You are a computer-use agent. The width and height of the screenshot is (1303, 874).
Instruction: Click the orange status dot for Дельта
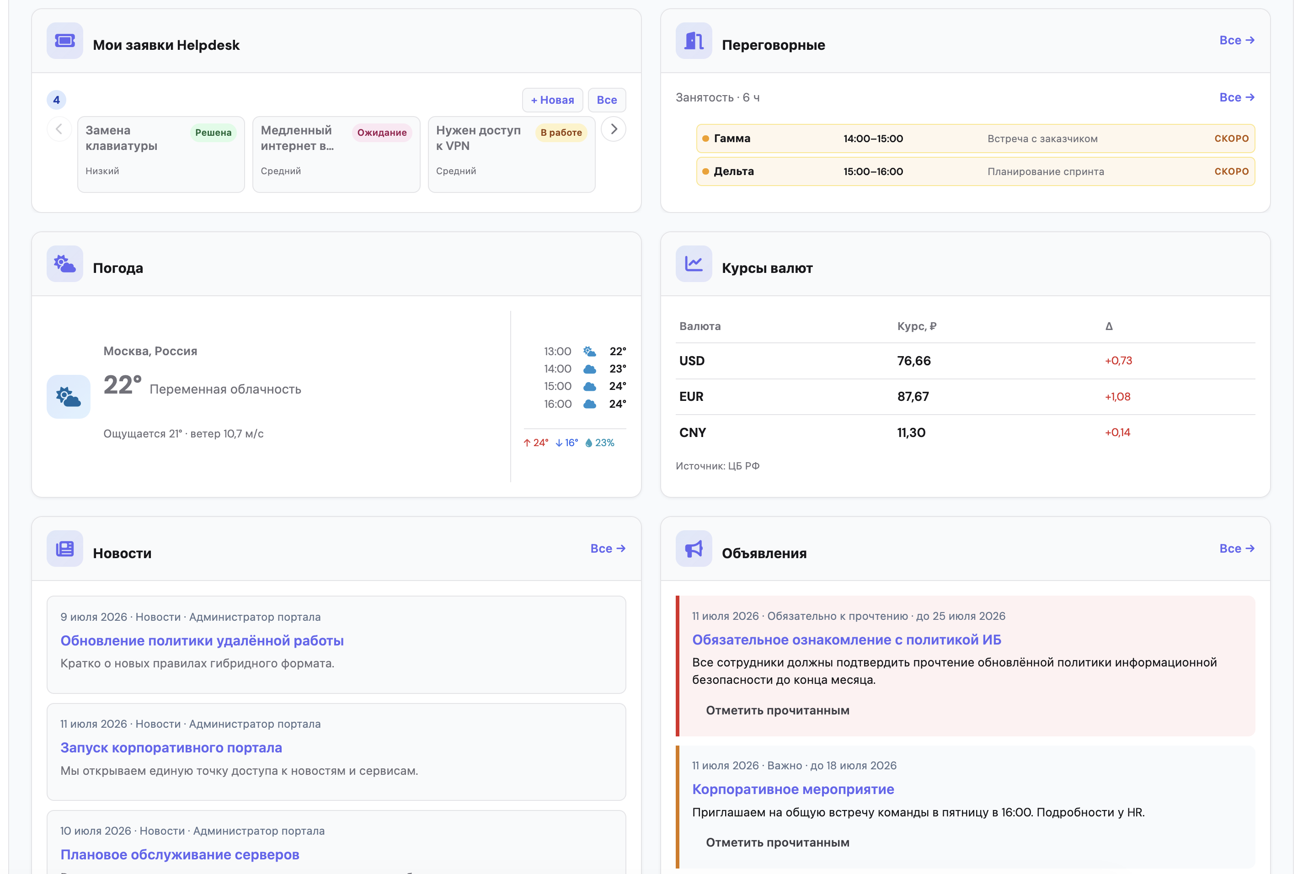pos(705,172)
